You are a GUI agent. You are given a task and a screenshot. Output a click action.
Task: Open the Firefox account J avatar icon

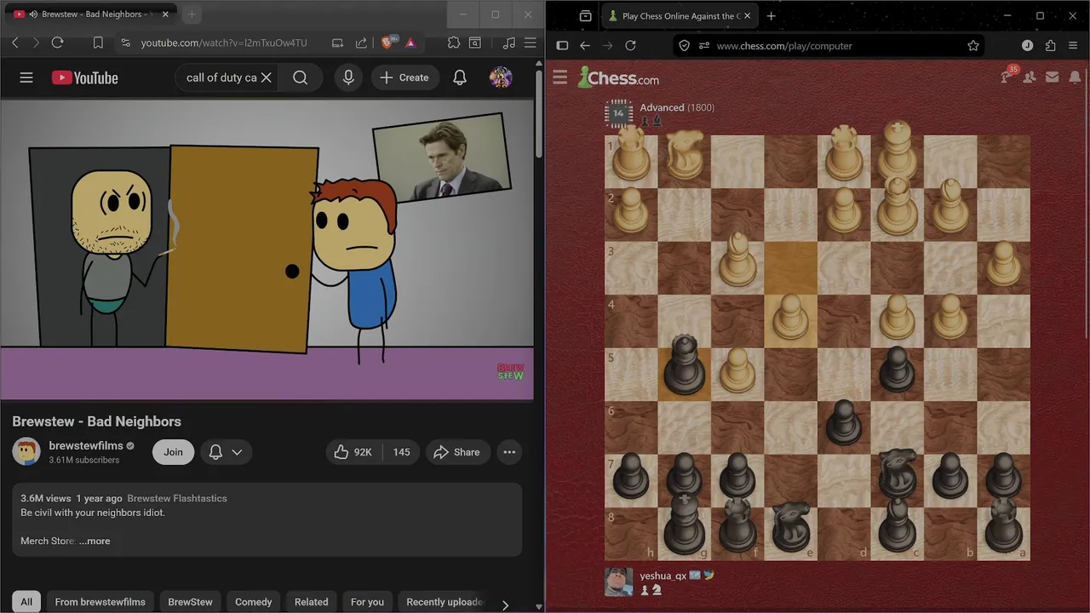pos(1027,46)
